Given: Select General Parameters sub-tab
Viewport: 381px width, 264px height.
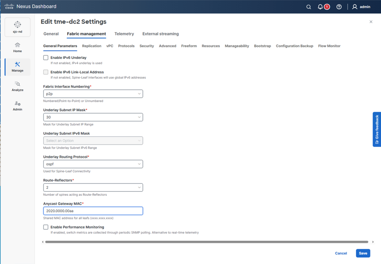Looking at the screenshot, I should coord(60,46).
